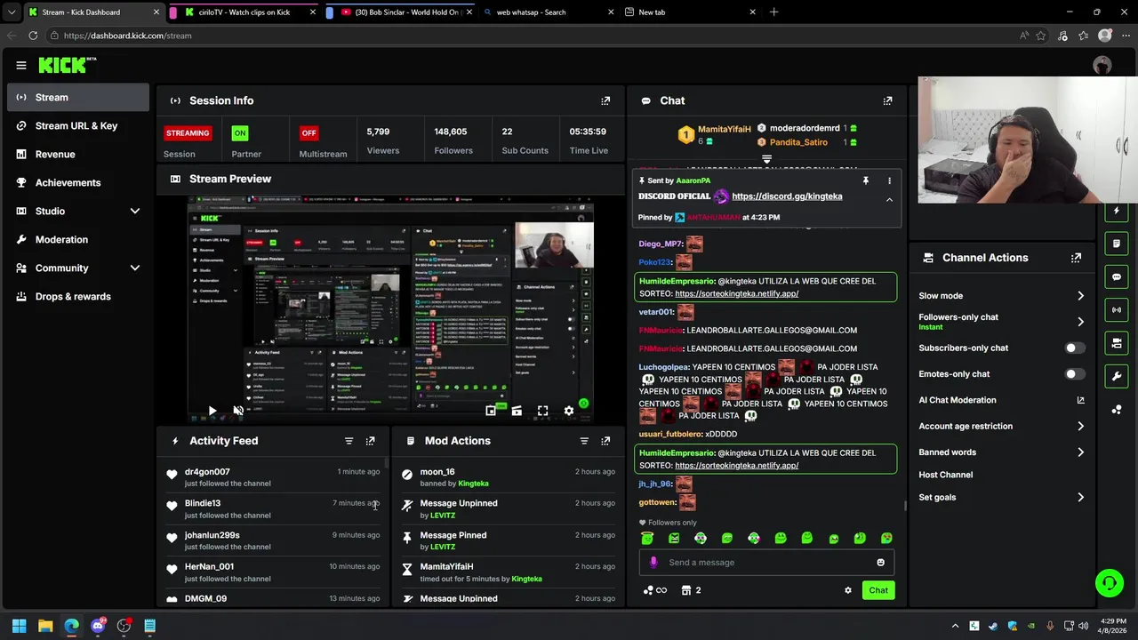The height and width of the screenshot is (640, 1138).
Task: Open chat settings gear
Action: pos(847,590)
